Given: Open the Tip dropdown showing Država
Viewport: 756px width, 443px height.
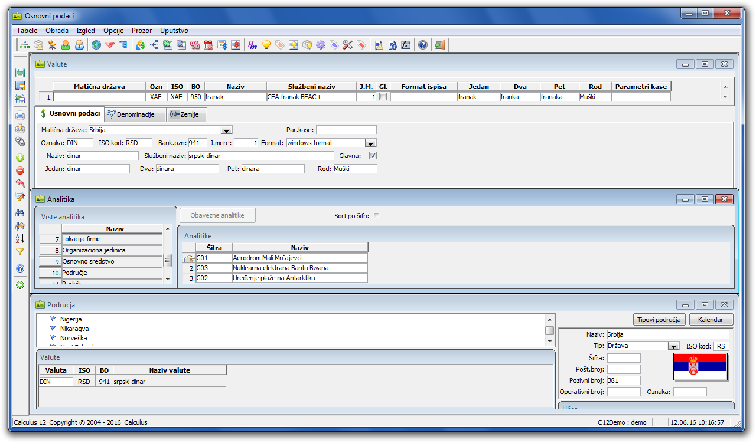Looking at the screenshot, I should click(673, 346).
